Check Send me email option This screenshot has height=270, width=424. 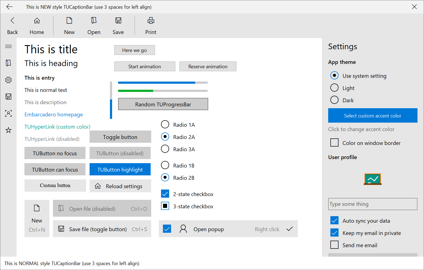334,245
